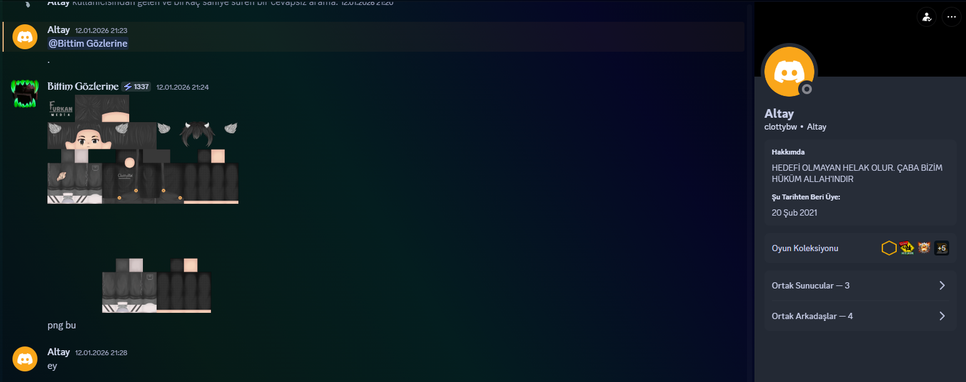Expand Ortak Arkadaşlar chevron
Viewport: 966px width, 382px height.
942,316
